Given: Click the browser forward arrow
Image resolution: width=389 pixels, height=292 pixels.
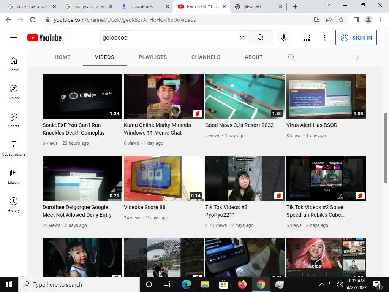Looking at the screenshot, I should click(x=21, y=20).
